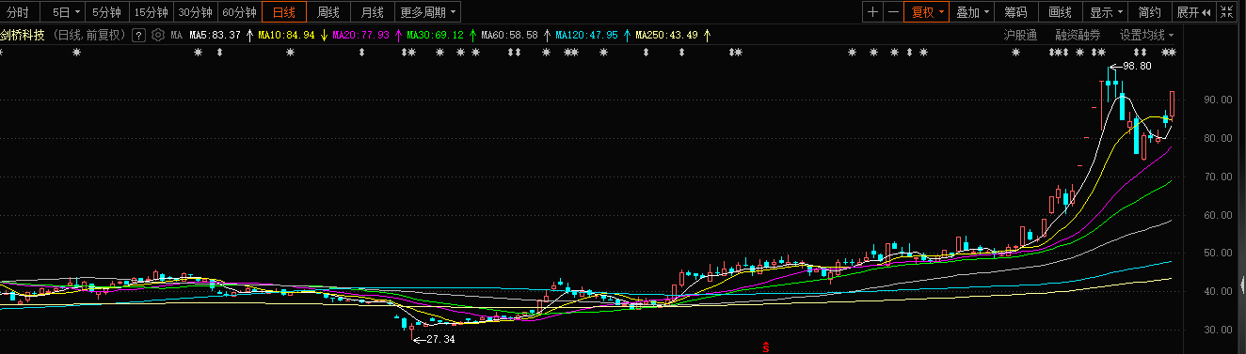This screenshot has height=354, width=1246.
Task: Switch to 分时 intraday tab
Action: [x=18, y=12]
